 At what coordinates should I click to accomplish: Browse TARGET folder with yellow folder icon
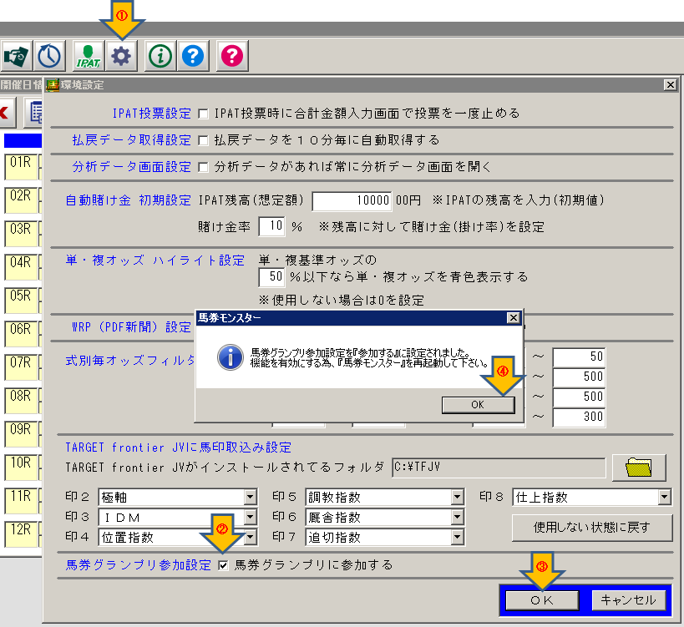coord(639,468)
